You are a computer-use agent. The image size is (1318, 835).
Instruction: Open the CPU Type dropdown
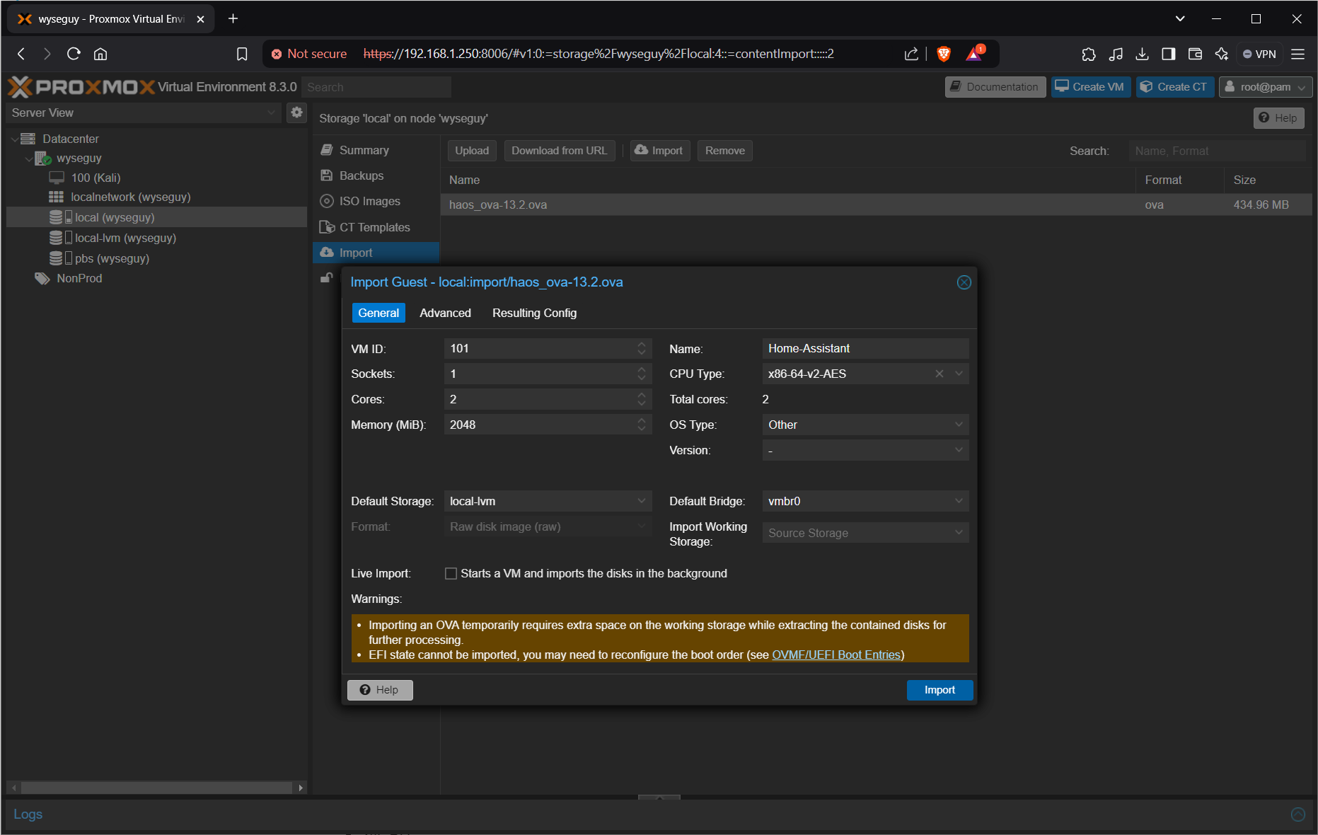(959, 374)
